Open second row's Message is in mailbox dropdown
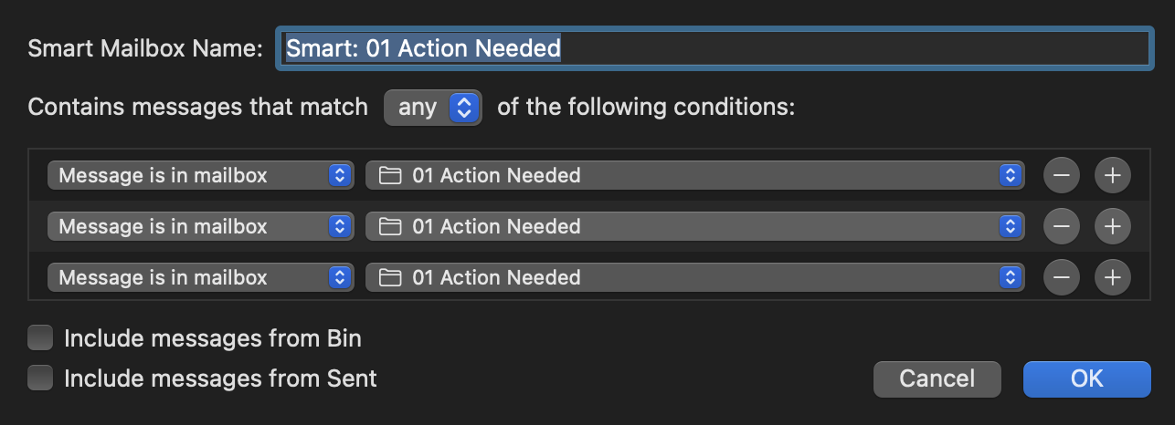 (200, 226)
